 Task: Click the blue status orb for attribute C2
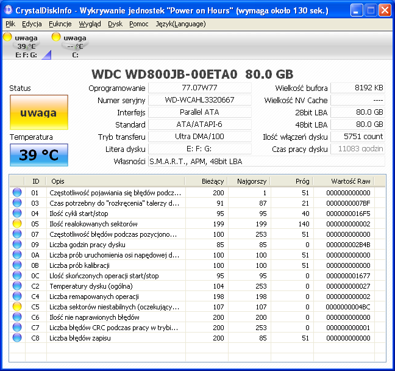click(x=17, y=286)
